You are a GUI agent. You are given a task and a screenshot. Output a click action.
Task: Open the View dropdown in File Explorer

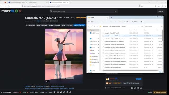click(135, 22)
